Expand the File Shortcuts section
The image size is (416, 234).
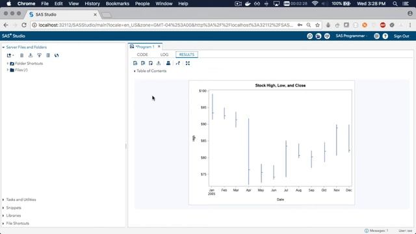(x=3, y=224)
